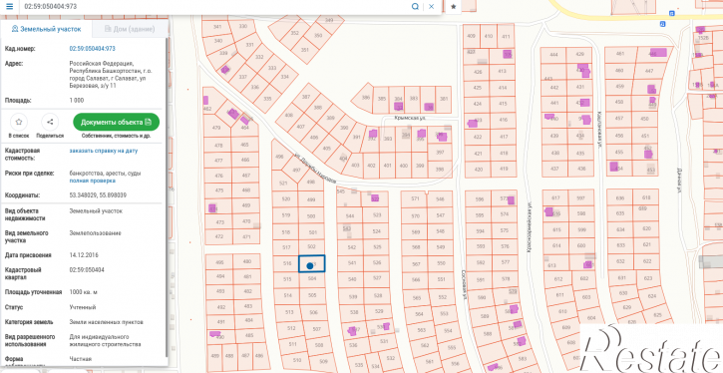Click полная проверка link

(93, 181)
